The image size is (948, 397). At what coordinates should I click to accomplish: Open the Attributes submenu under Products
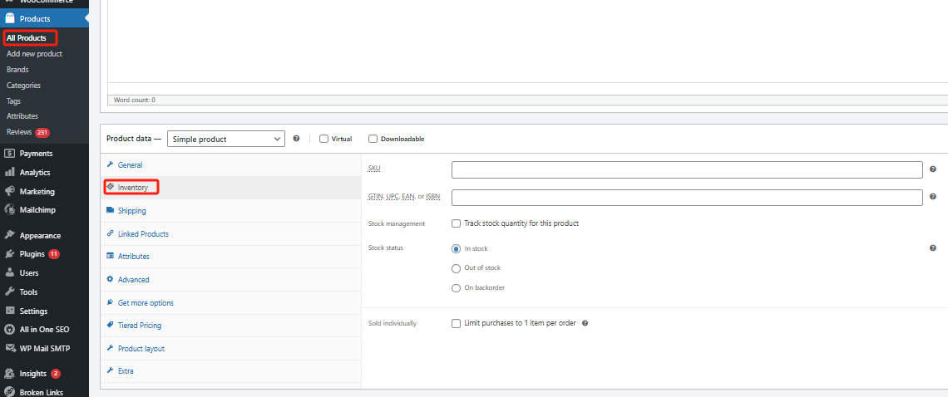point(22,116)
